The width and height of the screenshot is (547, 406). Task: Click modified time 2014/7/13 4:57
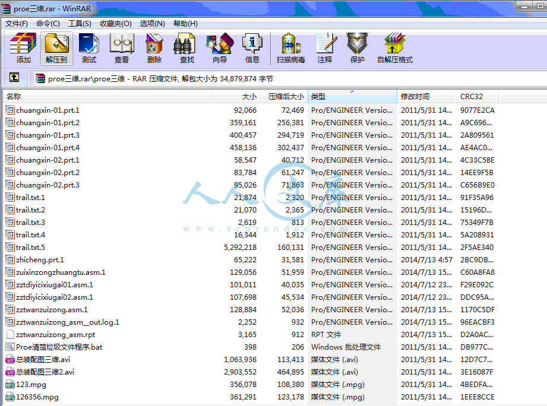(426, 259)
